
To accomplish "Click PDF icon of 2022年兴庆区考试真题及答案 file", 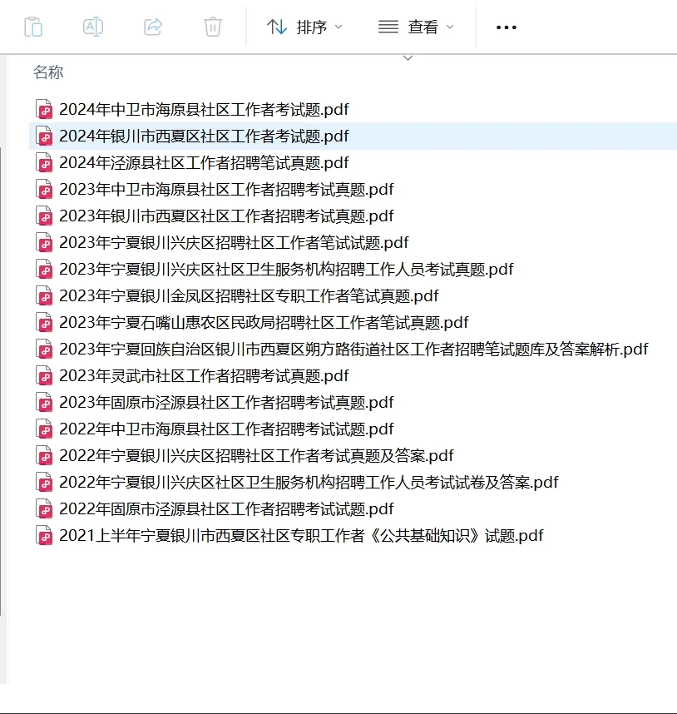I will [44, 455].
